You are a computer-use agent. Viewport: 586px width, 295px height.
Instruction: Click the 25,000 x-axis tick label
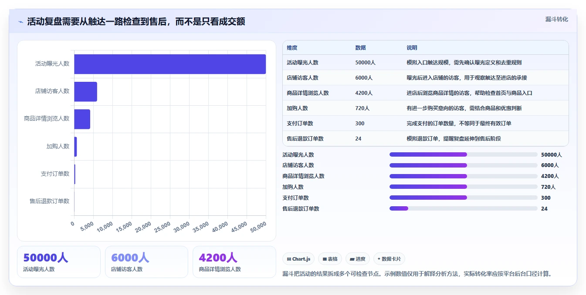tap(162, 227)
